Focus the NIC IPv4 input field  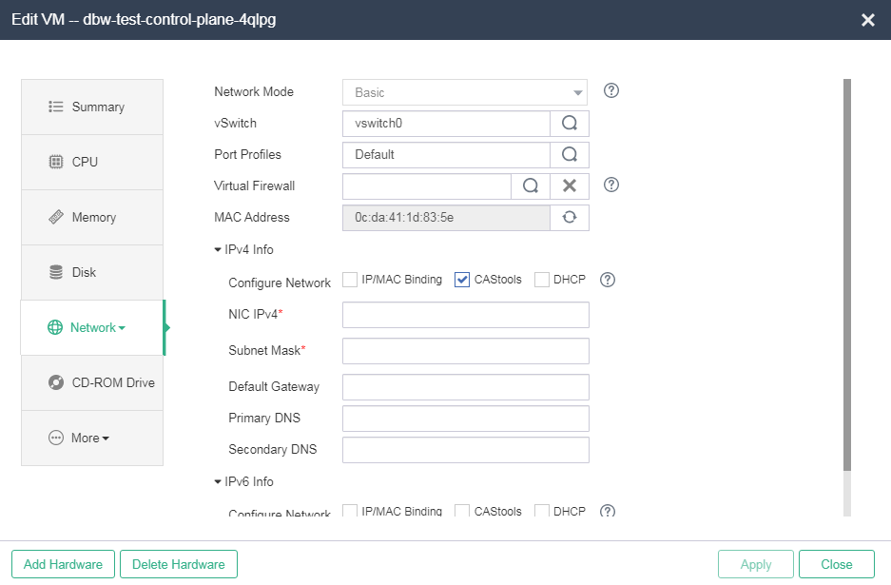465,315
